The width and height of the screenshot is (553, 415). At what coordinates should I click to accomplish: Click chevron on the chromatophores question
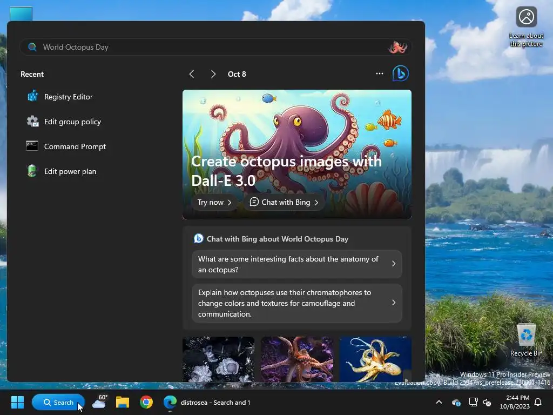[x=394, y=303]
